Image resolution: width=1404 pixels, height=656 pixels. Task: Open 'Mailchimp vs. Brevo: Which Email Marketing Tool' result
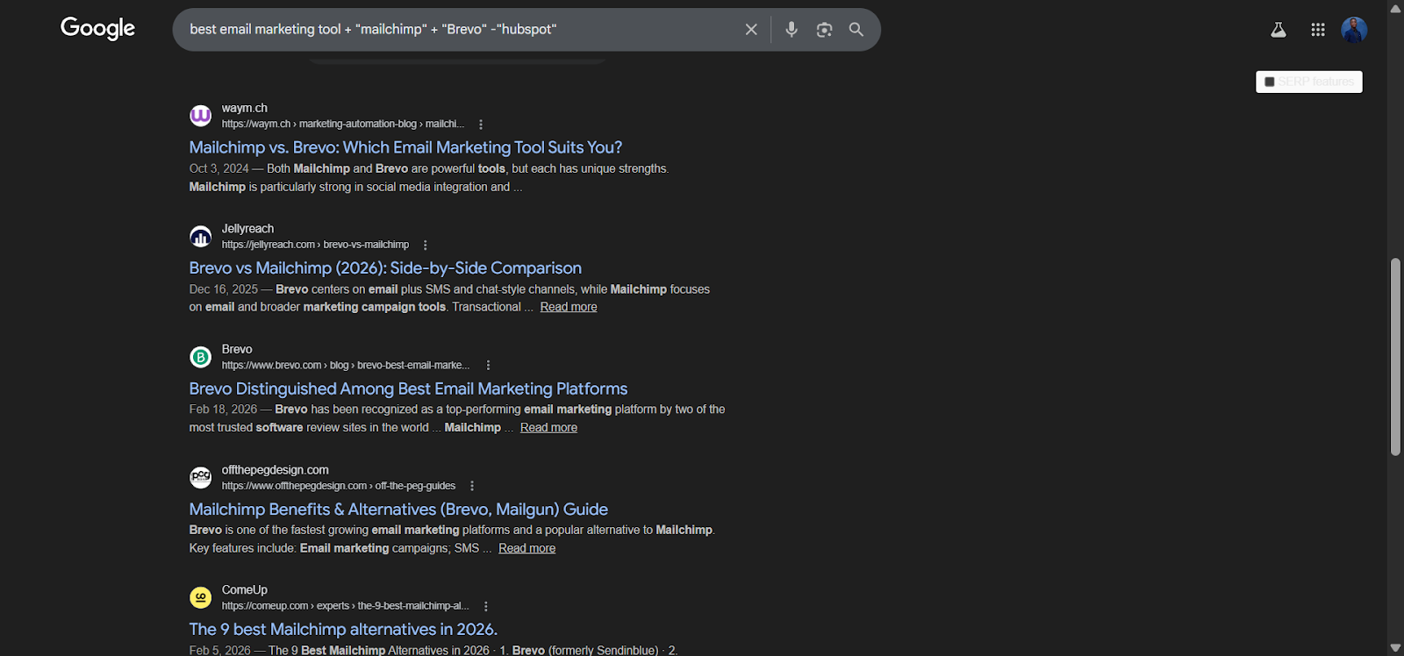(x=405, y=147)
